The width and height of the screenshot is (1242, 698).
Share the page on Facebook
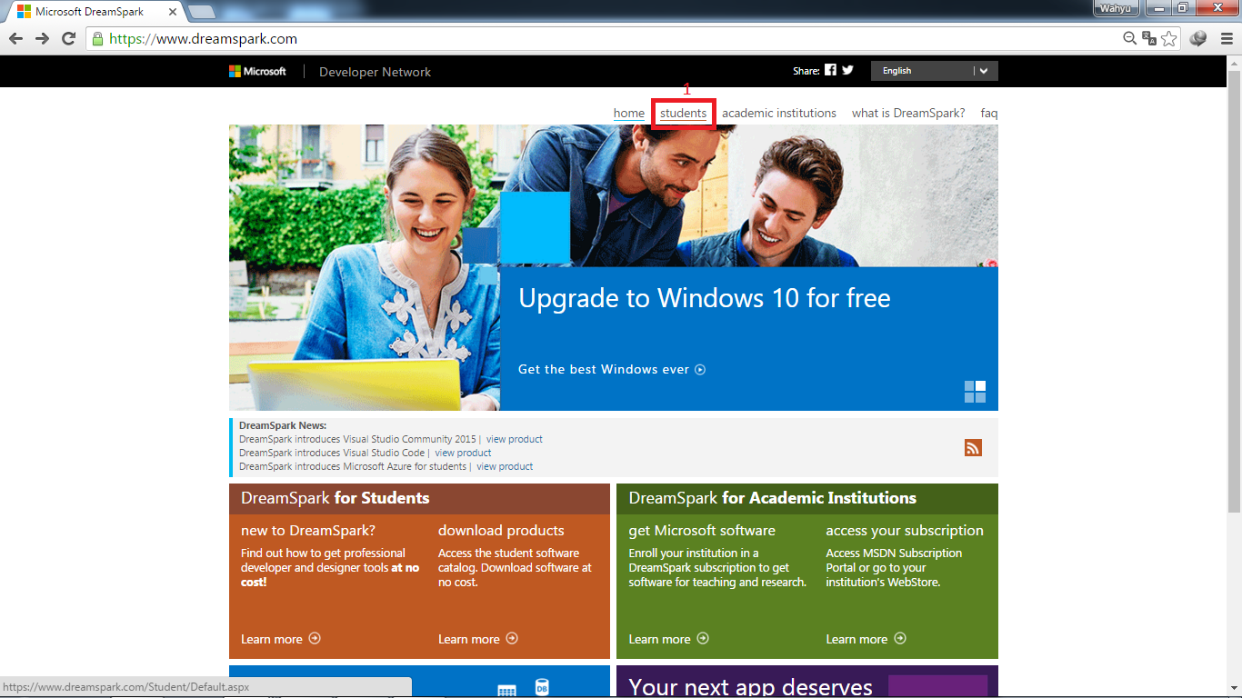(x=830, y=70)
